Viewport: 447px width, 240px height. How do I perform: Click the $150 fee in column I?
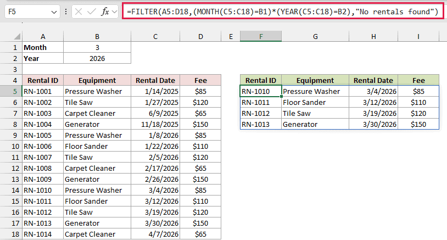418,124
